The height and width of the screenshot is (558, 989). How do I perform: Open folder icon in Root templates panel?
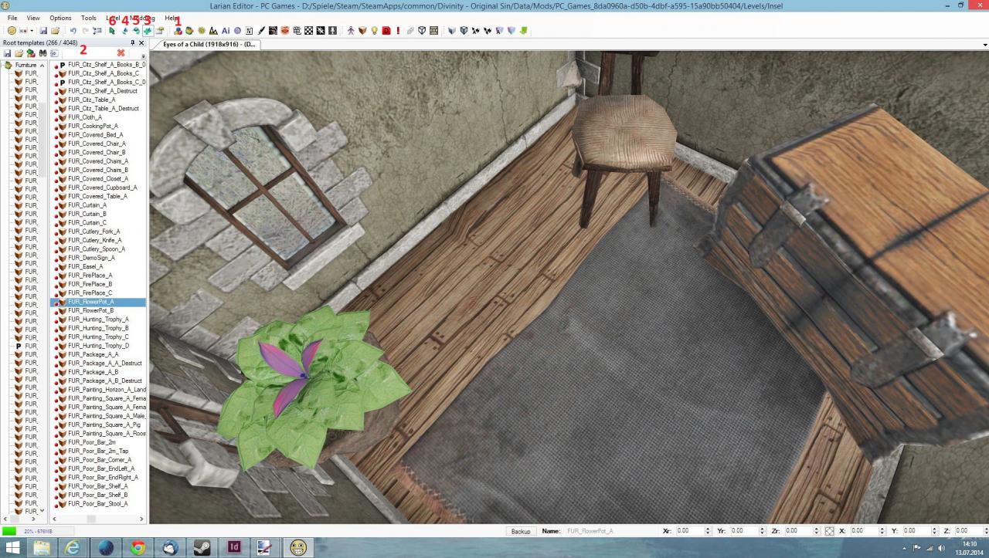pos(19,53)
